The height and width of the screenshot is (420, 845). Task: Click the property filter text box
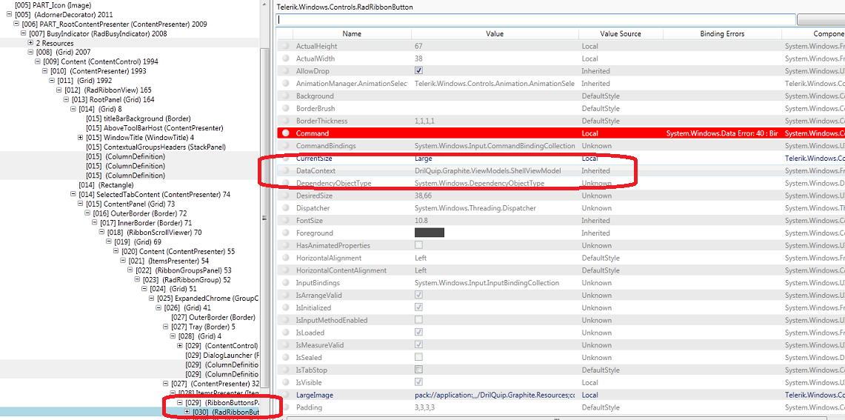pyautogui.click(x=536, y=19)
